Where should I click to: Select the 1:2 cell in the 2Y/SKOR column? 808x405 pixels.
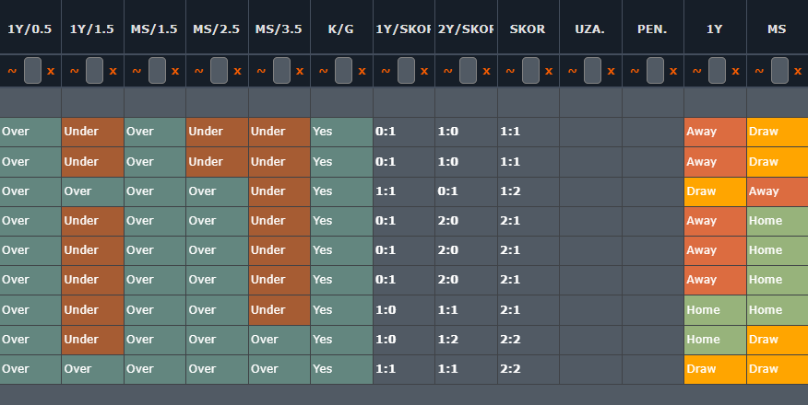(466, 340)
